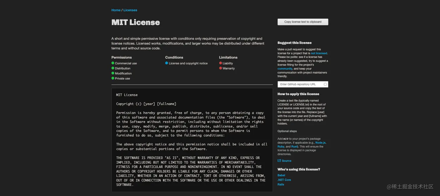Click 'MIT License' line in license text box

coord(127,95)
